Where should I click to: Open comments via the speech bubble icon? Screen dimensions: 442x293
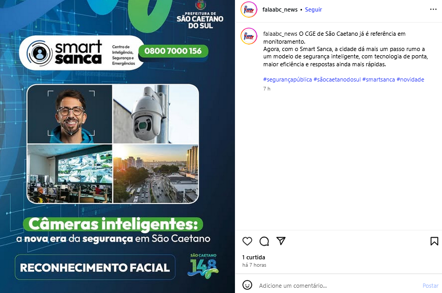(x=264, y=241)
